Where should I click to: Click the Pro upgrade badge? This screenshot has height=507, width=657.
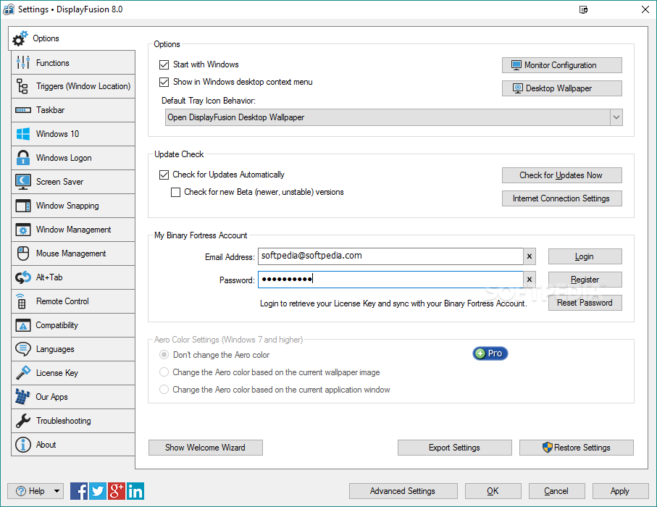coord(490,353)
